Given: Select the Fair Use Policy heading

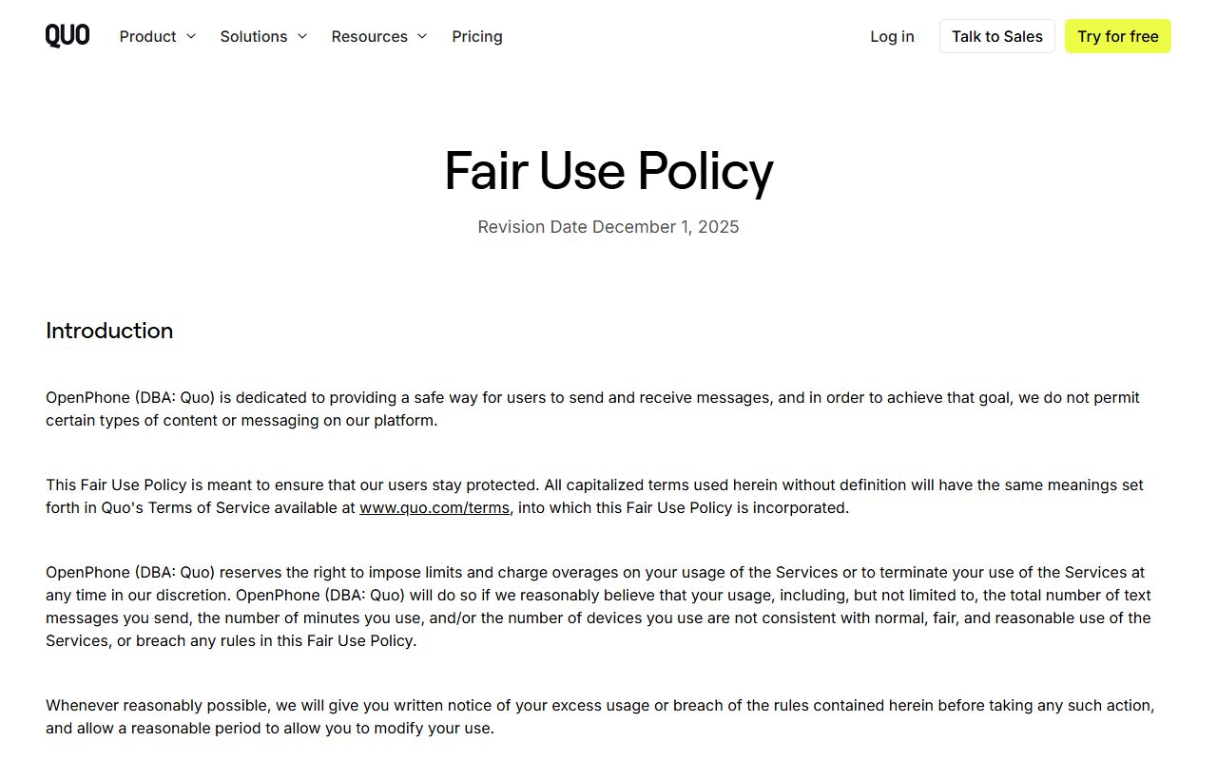Looking at the screenshot, I should [608, 171].
